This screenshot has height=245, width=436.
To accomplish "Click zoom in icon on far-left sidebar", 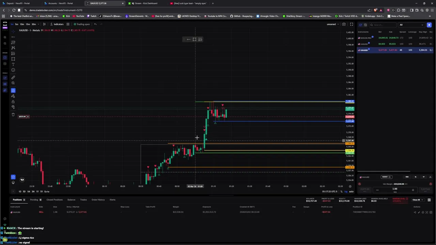I will pos(5,37).
